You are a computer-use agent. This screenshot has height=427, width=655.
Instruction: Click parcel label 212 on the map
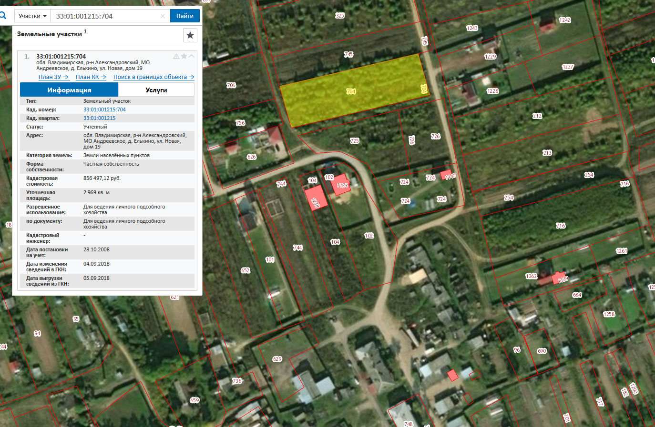(x=537, y=116)
